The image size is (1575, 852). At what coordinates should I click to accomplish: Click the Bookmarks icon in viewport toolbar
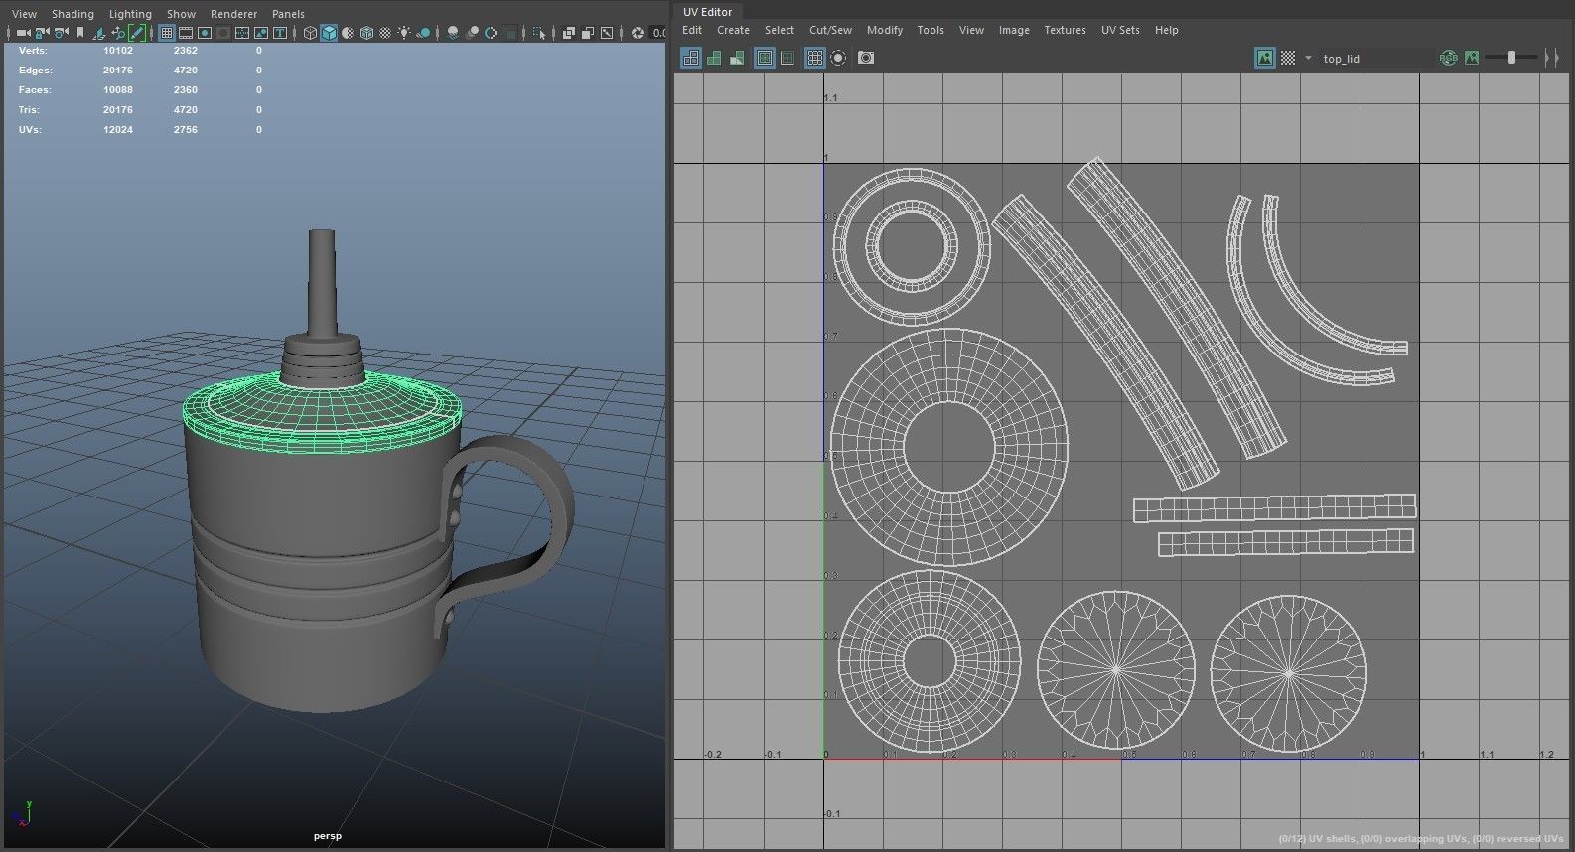(x=79, y=33)
